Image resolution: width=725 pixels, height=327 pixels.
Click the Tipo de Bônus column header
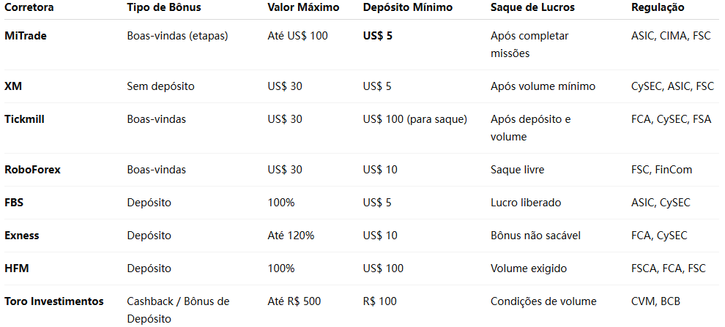(163, 7)
